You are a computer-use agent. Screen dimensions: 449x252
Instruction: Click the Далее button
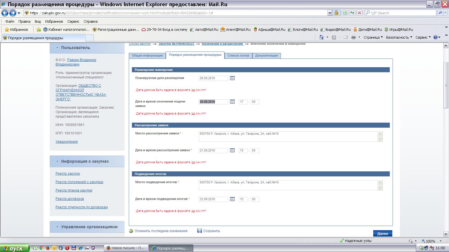coord(382,234)
